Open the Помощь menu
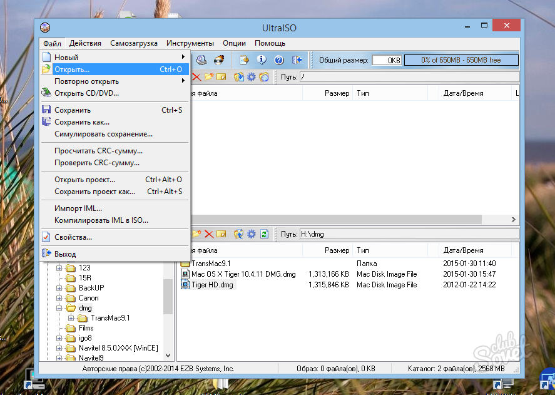Screen dimensions: 555x395 [270, 43]
